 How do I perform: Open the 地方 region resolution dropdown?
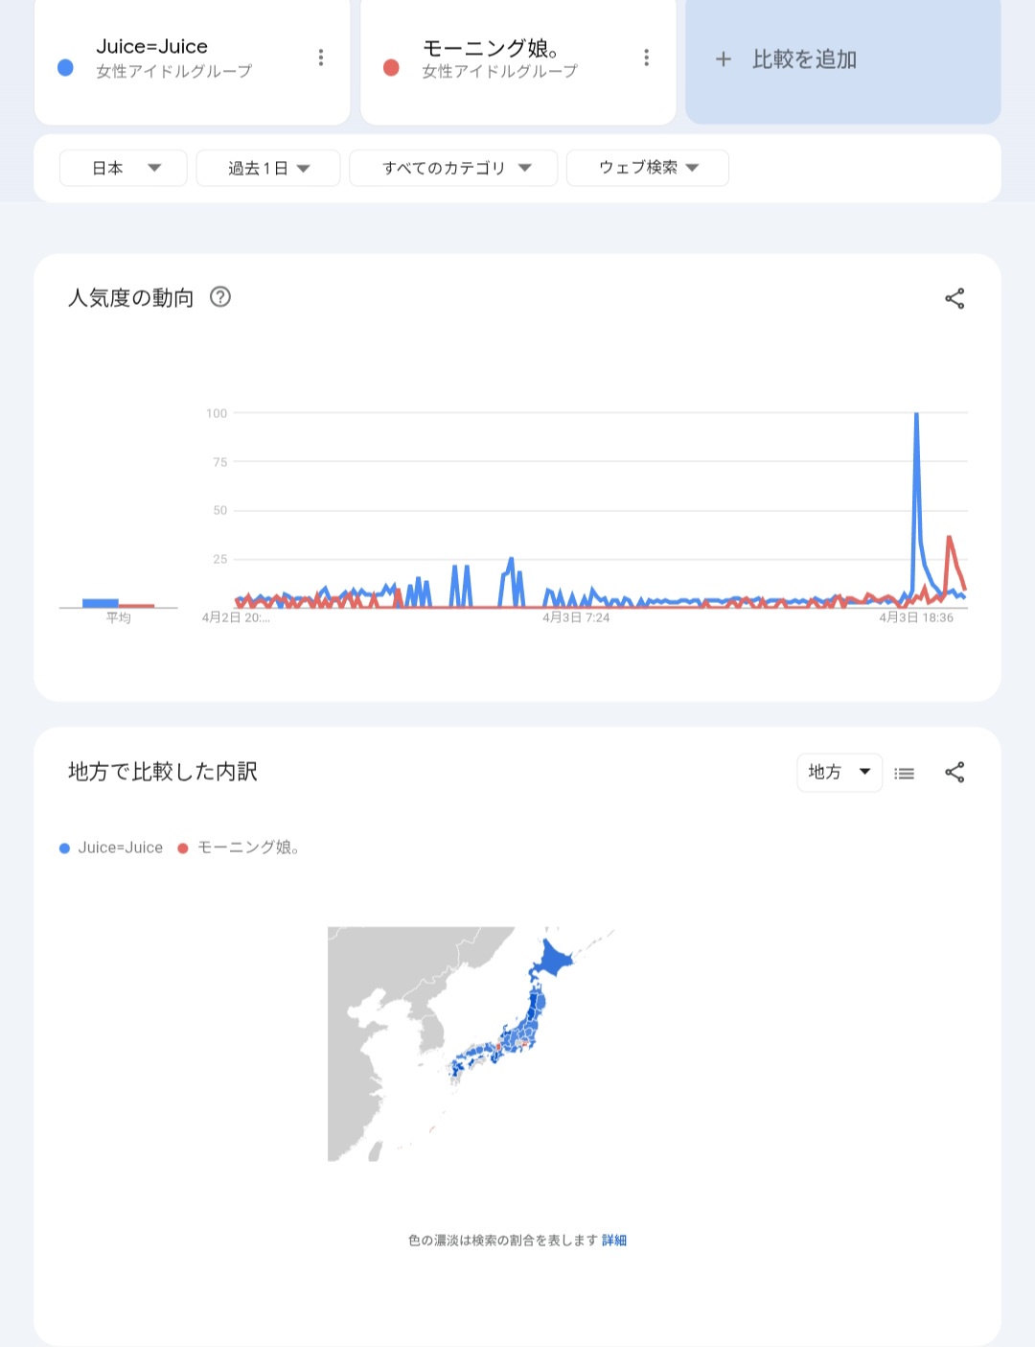click(839, 773)
